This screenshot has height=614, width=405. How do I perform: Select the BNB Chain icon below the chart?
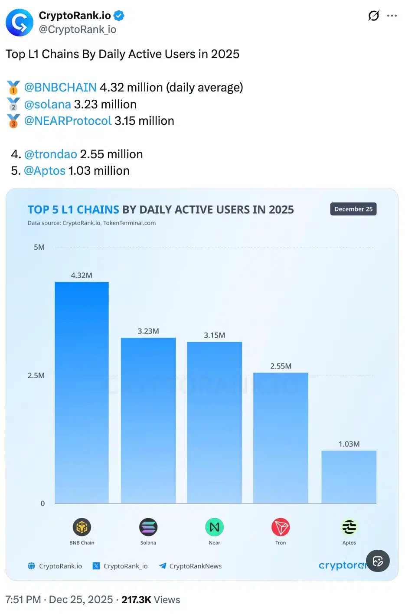click(x=82, y=528)
